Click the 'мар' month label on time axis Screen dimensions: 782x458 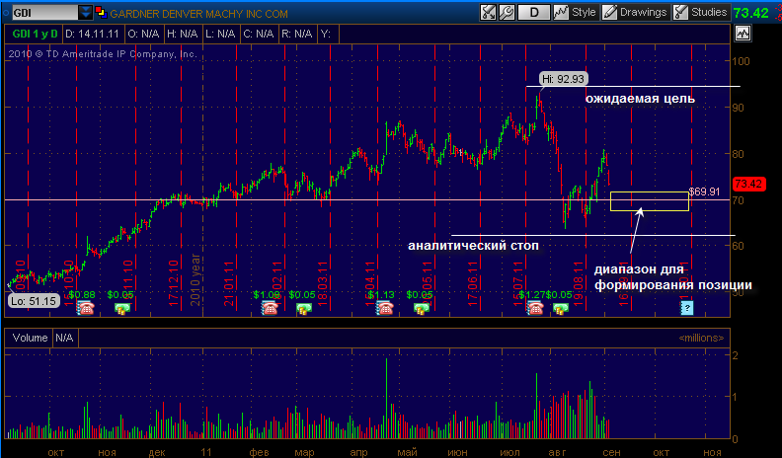(304, 452)
